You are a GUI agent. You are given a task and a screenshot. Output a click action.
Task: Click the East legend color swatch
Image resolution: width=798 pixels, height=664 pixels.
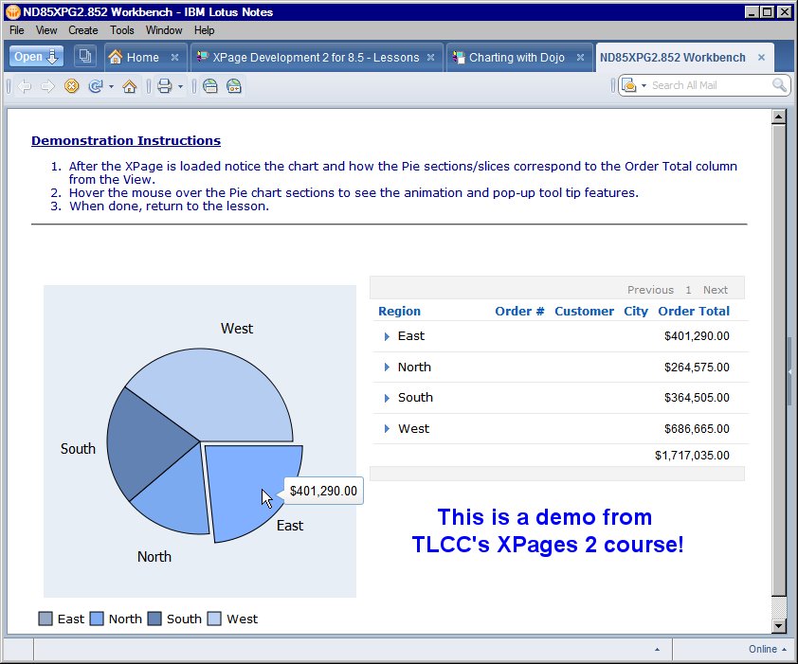[44, 619]
